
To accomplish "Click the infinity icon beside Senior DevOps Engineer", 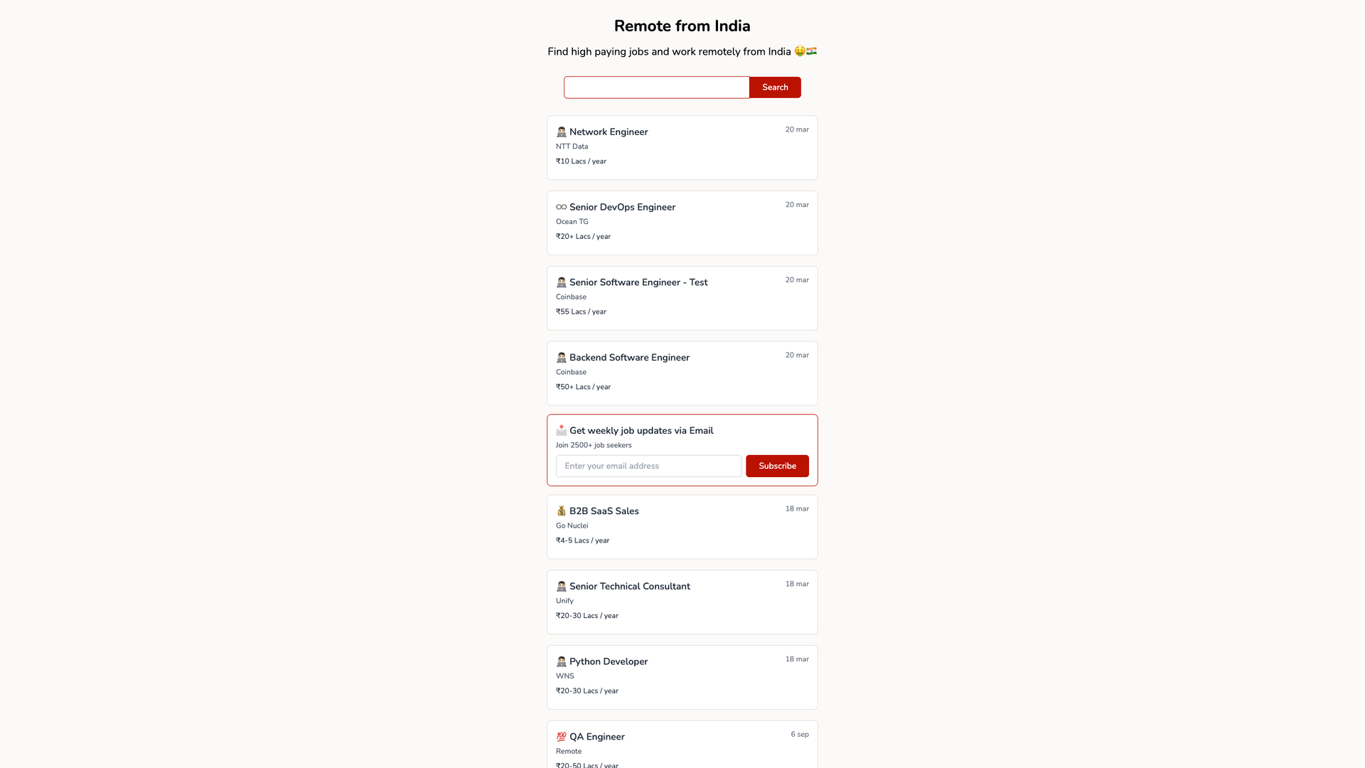I will [561, 208].
